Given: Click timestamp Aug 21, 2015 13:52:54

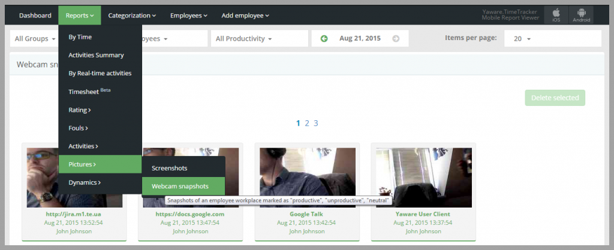Looking at the screenshot, I should point(74,222).
